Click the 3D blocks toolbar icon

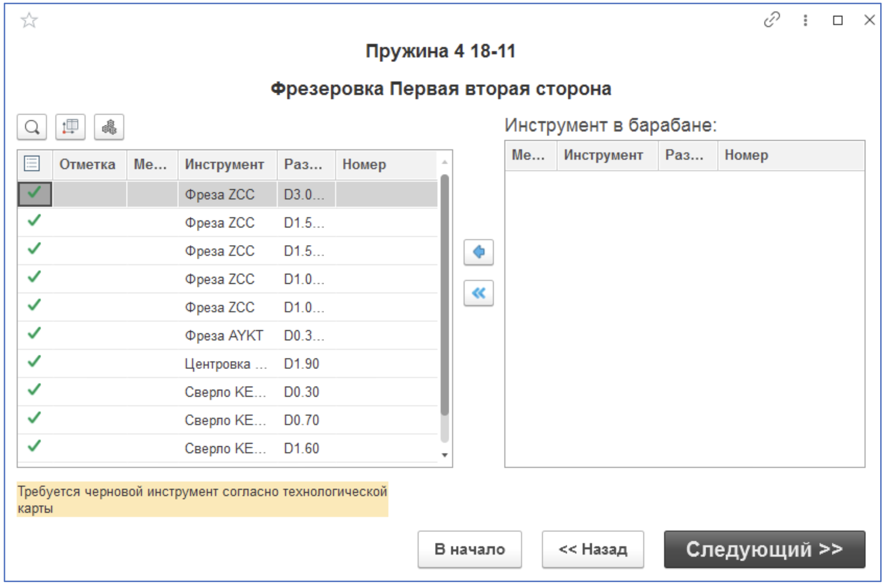coord(109,127)
